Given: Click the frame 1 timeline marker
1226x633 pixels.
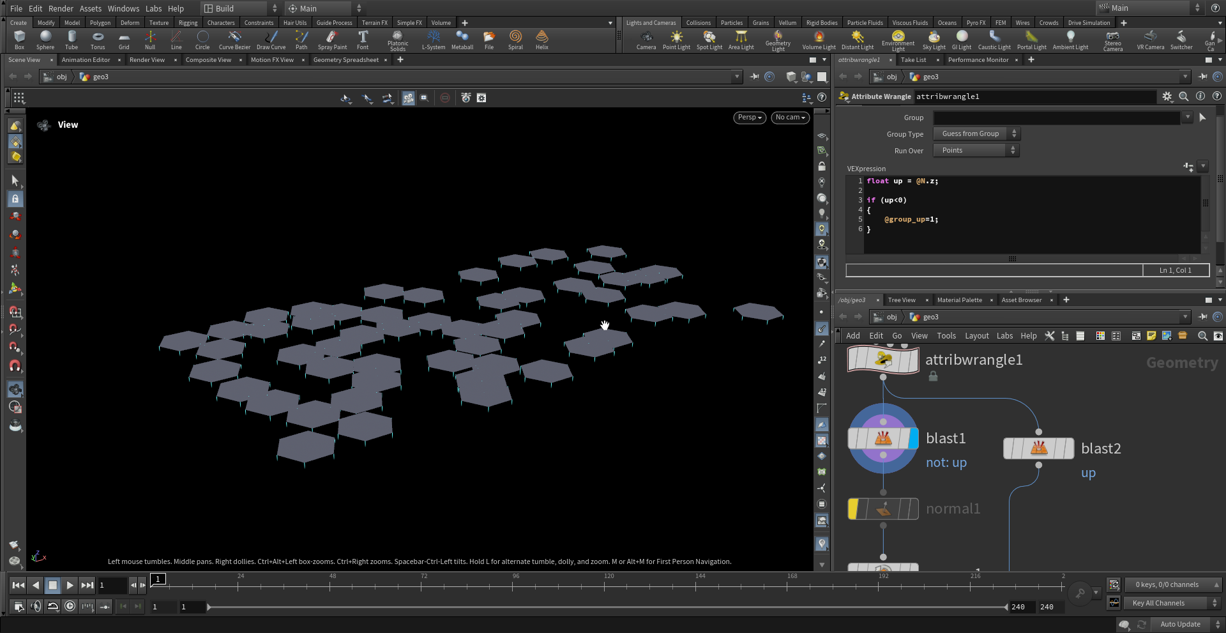Looking at the screenshot, I should [x=158, y=579].
